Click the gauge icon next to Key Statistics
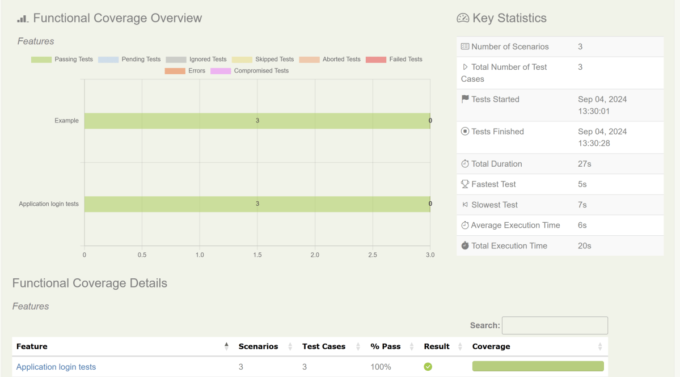The height and width of the screenshot is (377, 680). (x=463, y=18)
